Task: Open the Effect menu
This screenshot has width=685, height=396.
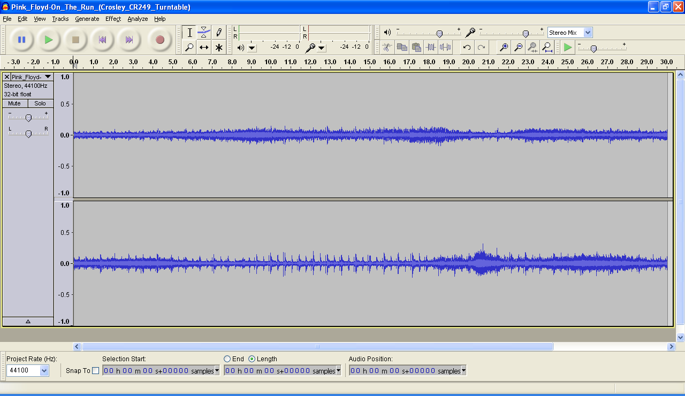Action: (x=113, y=19)
